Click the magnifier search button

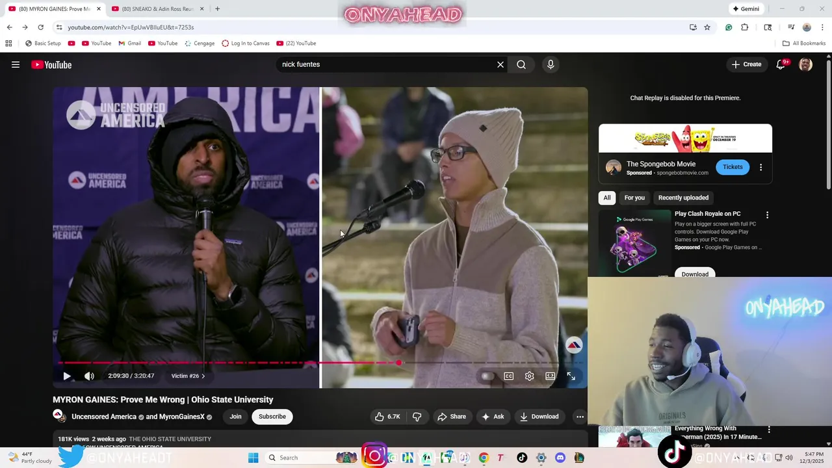pos(521,64)
